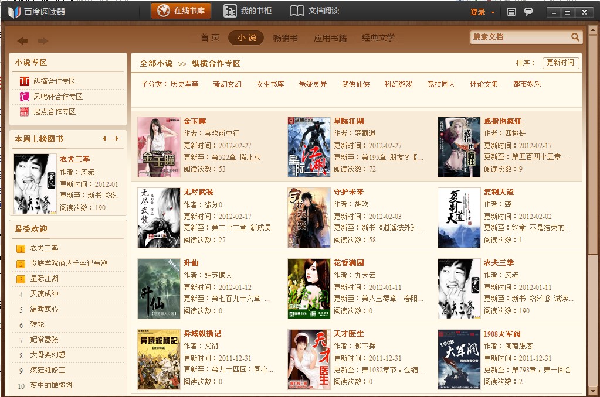Filter by 历史军事 subcategory

pyautogui.click(x=184, y=84)
